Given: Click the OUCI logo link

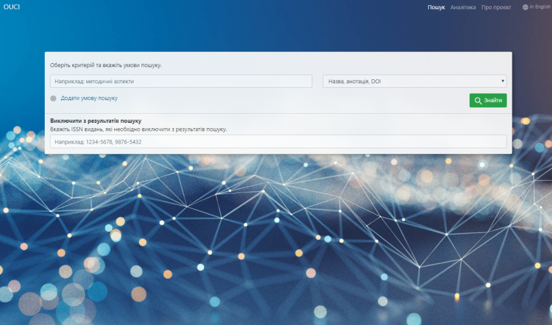Looking at the screenshot, I should point(12,6).
